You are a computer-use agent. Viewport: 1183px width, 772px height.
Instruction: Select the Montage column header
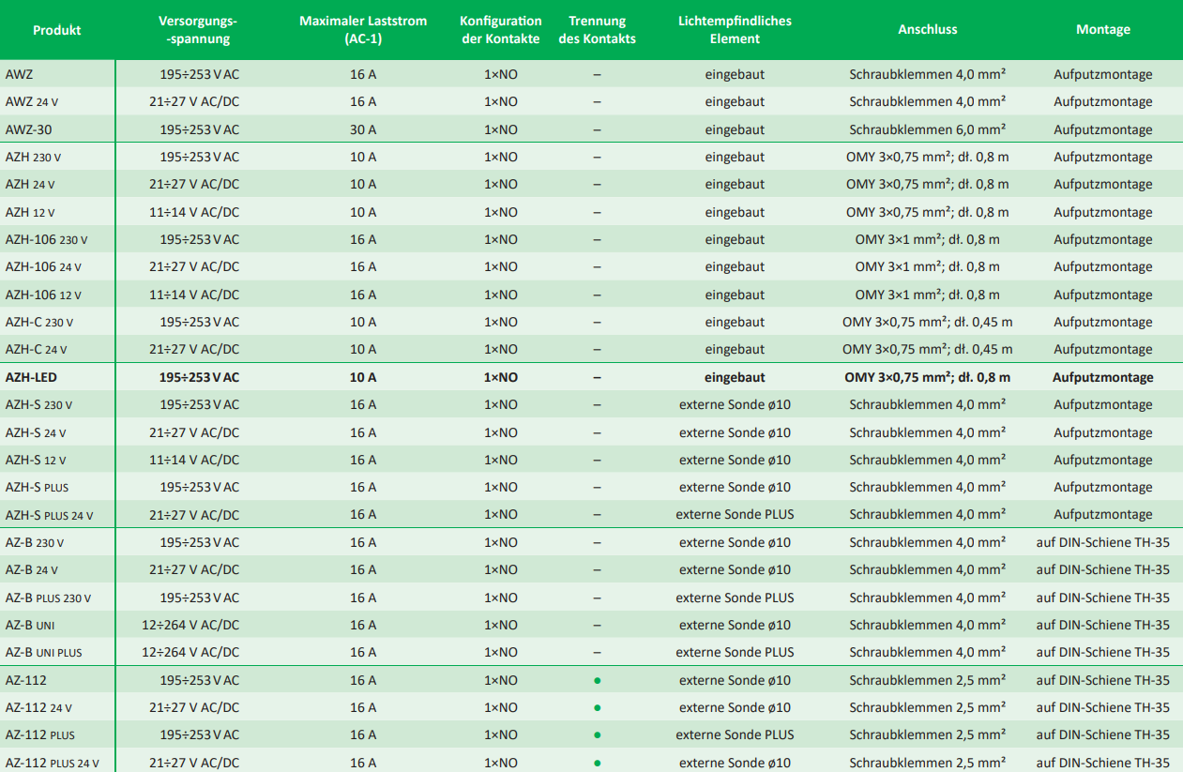[1103, 30]
